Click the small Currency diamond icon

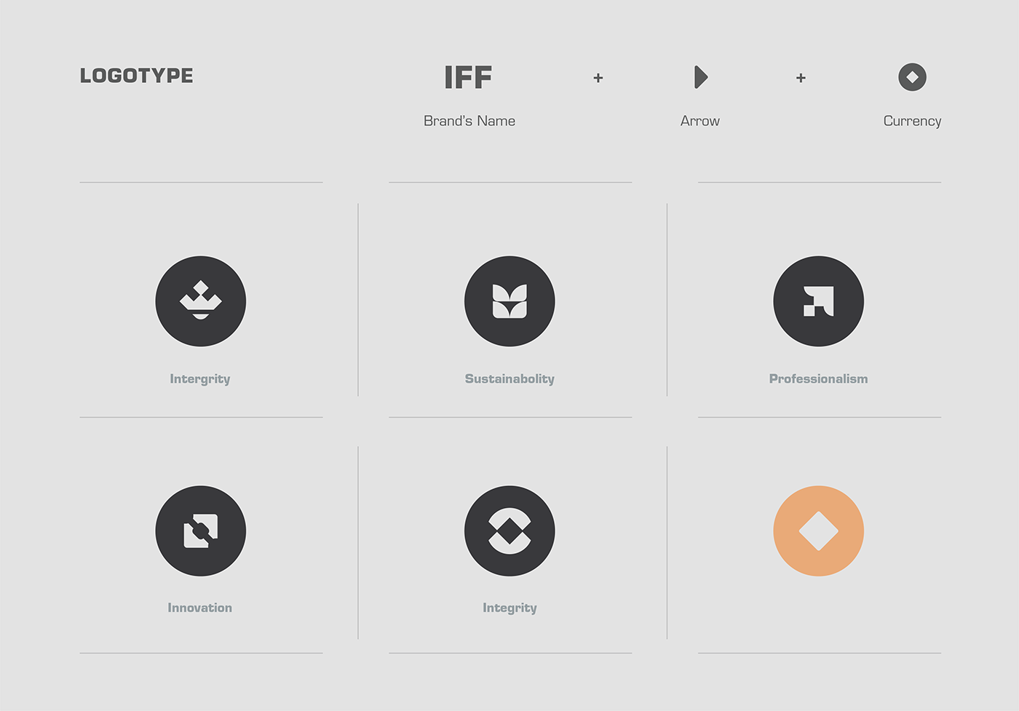[x=912, y=77]
